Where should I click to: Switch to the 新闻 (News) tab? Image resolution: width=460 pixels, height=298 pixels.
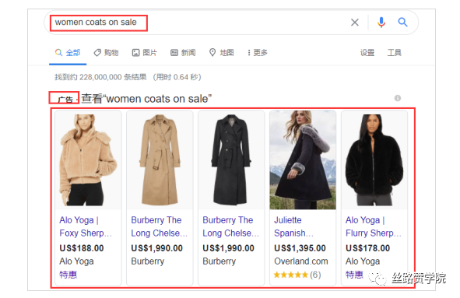coord(183,53)
